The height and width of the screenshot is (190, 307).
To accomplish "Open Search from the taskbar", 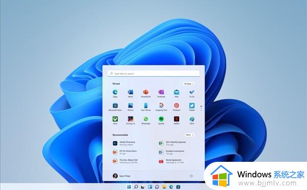I will pos(136,186).
